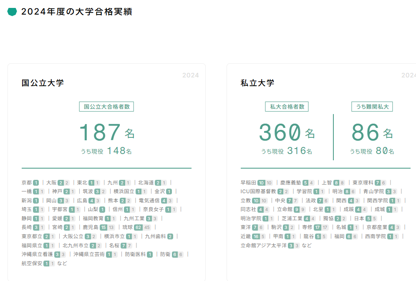Click the 慶應義塾 university name
The image size is (416, 281).
point(290,182)
